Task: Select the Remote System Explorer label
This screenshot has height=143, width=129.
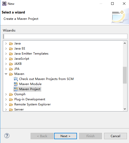Action: coord(32,104)
